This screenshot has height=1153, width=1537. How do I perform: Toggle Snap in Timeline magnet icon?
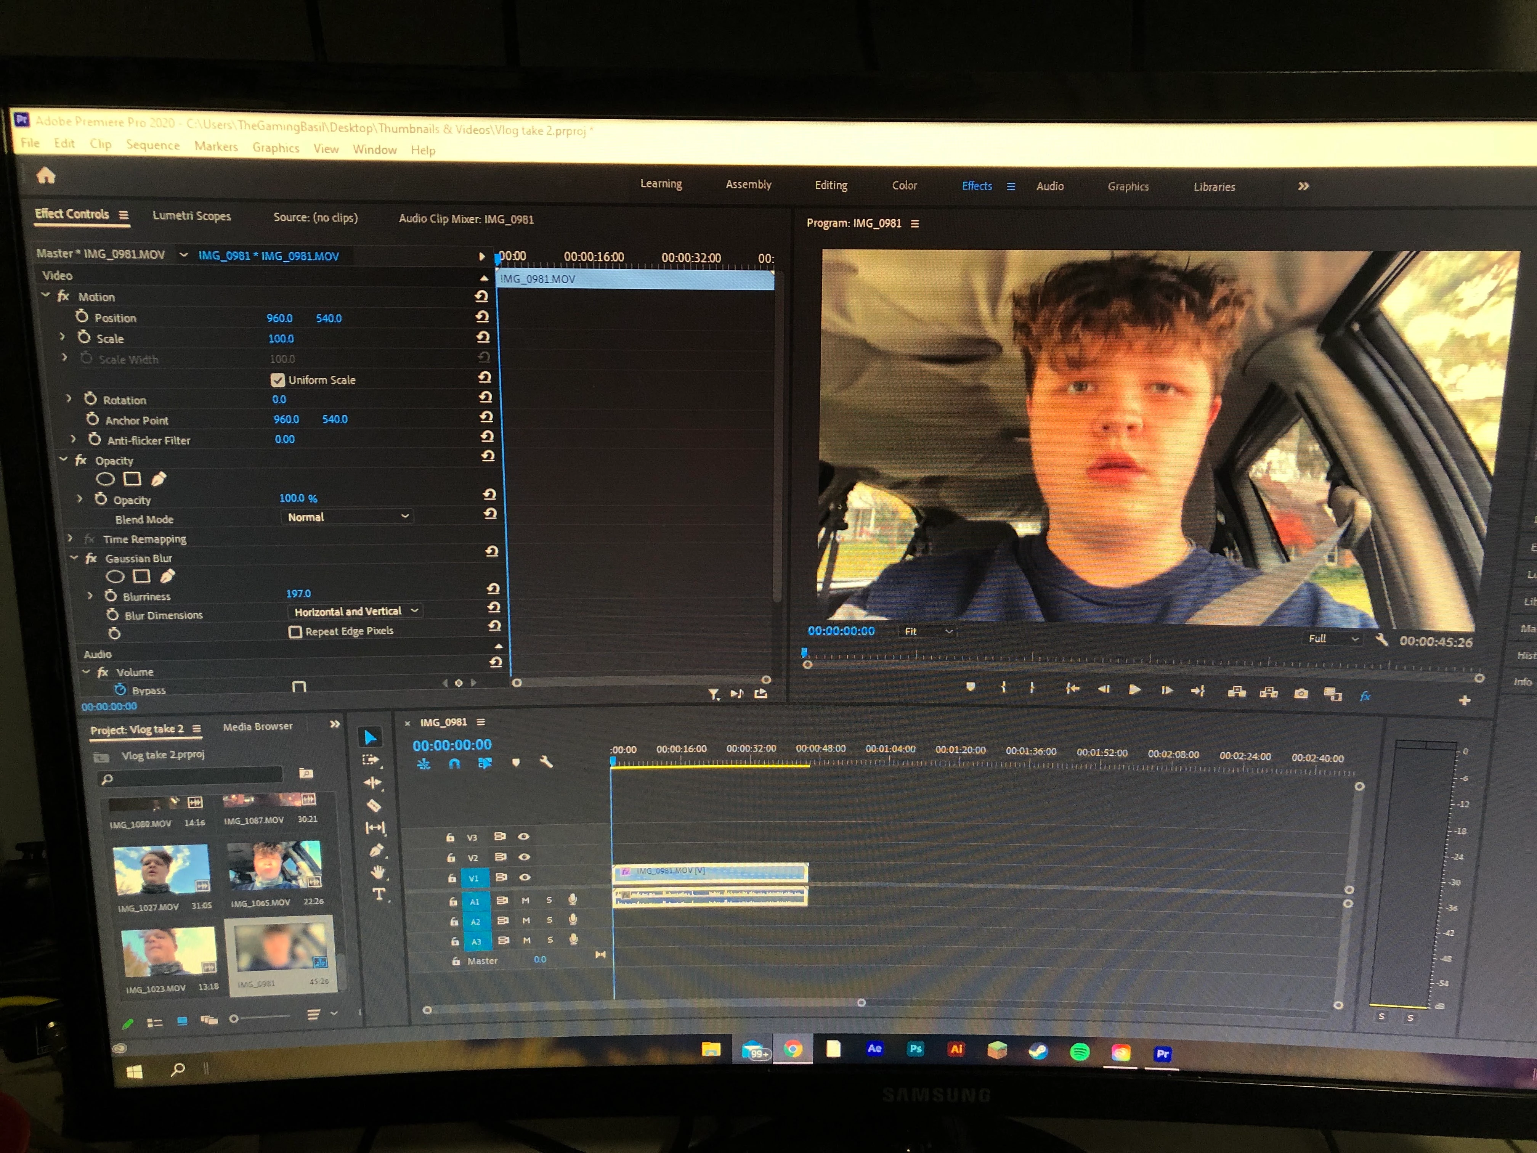tap(454, 763)
